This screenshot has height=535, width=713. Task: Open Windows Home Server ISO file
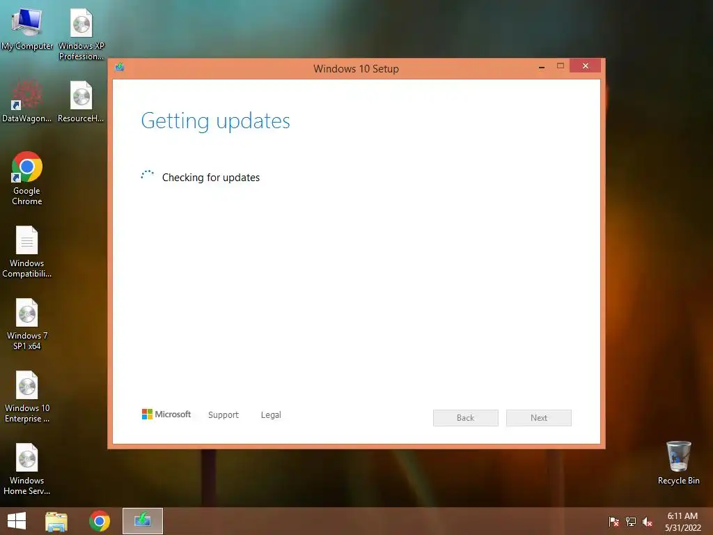click(27, 469)
